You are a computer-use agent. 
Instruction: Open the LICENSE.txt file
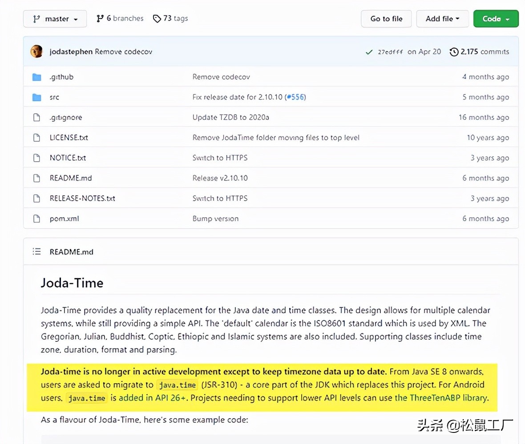(69, 138)
